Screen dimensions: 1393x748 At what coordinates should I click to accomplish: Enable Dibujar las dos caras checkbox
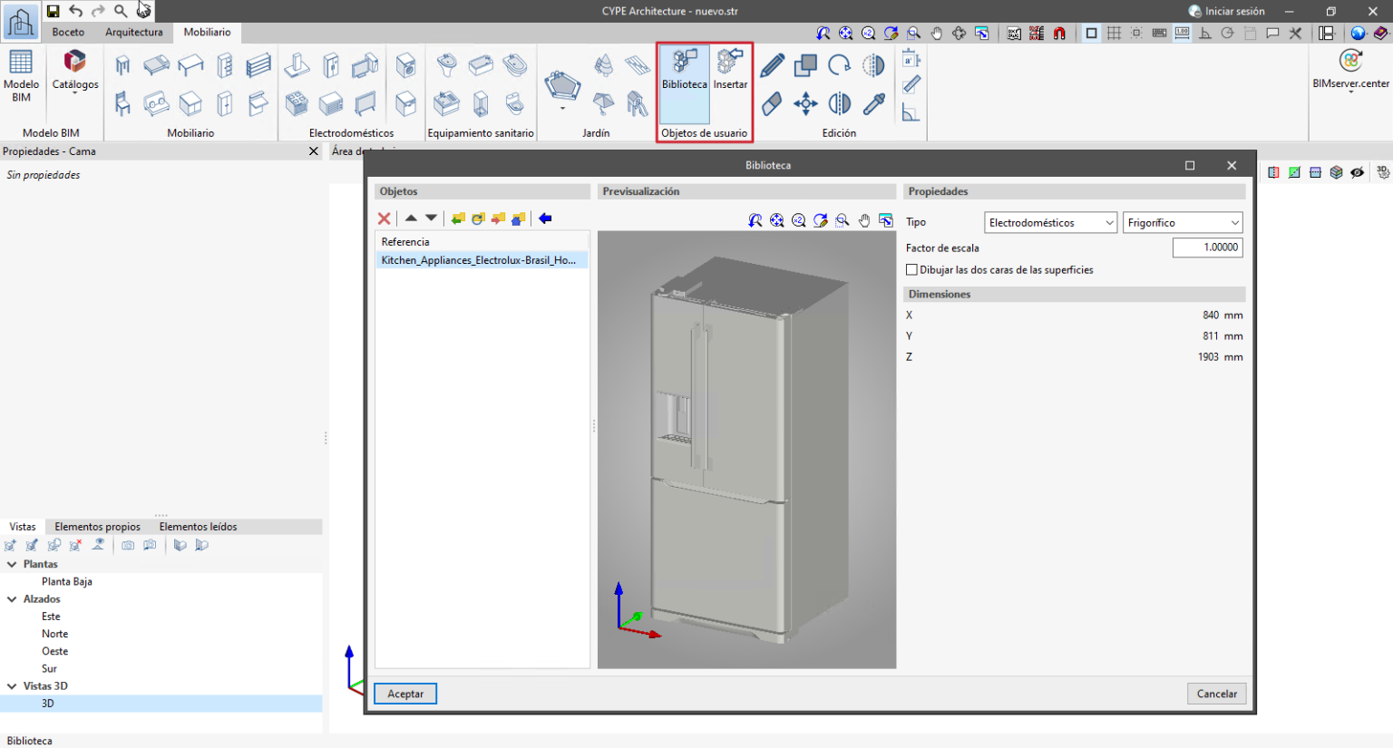coord(911,270)
